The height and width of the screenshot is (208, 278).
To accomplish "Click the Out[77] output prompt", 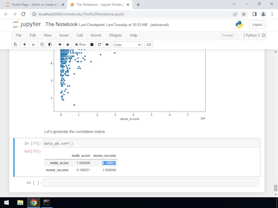I will (32, 152).
